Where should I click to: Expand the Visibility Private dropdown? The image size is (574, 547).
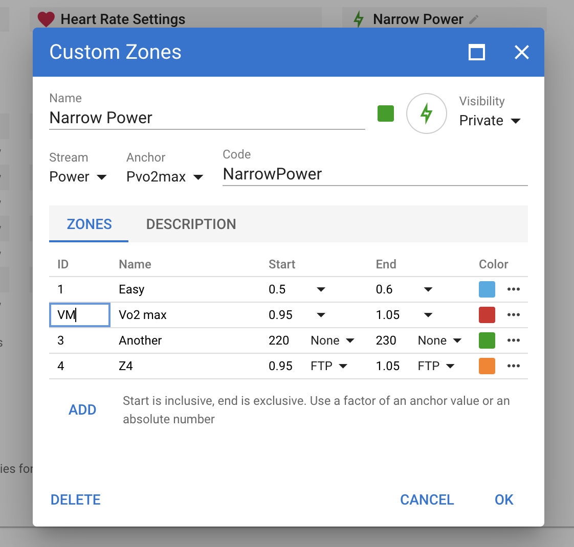[490, 121]
